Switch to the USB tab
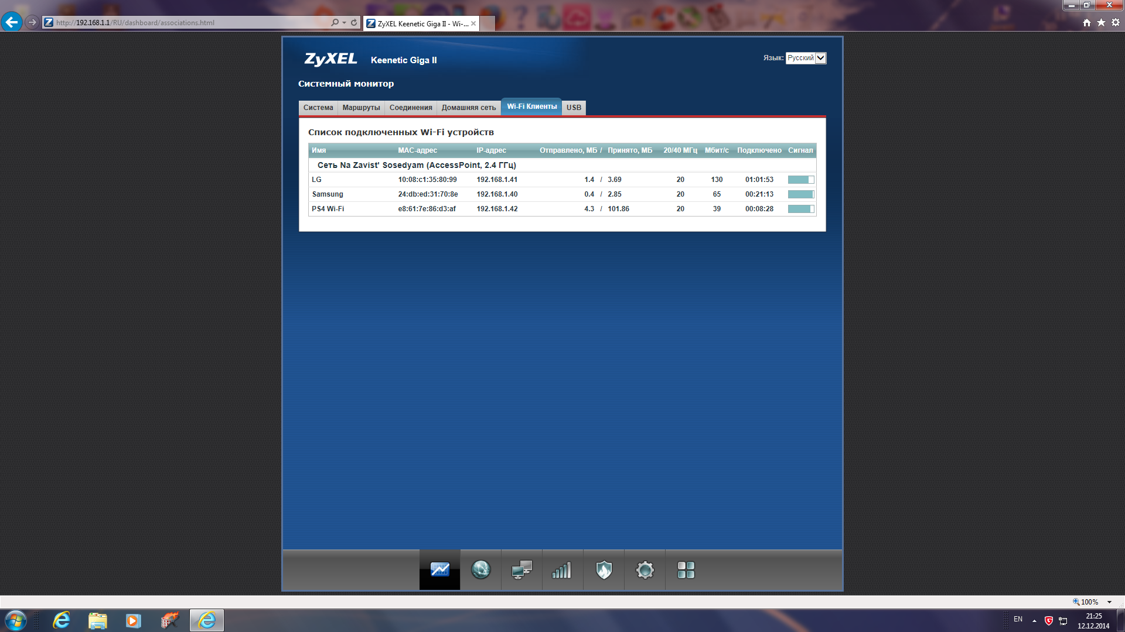 point(574,108)
